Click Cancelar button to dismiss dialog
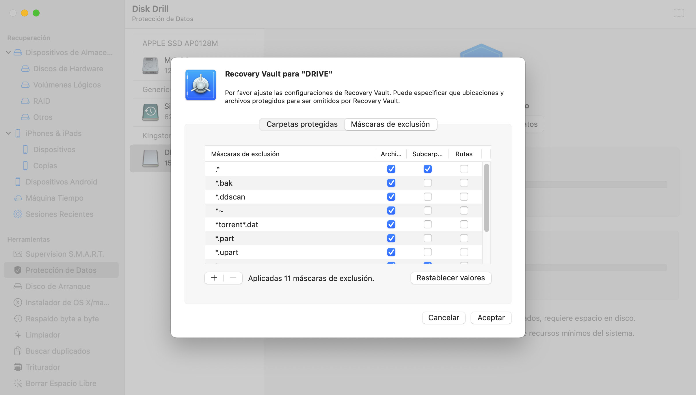This screenshot has width=696, height=395. coord(444,317)
